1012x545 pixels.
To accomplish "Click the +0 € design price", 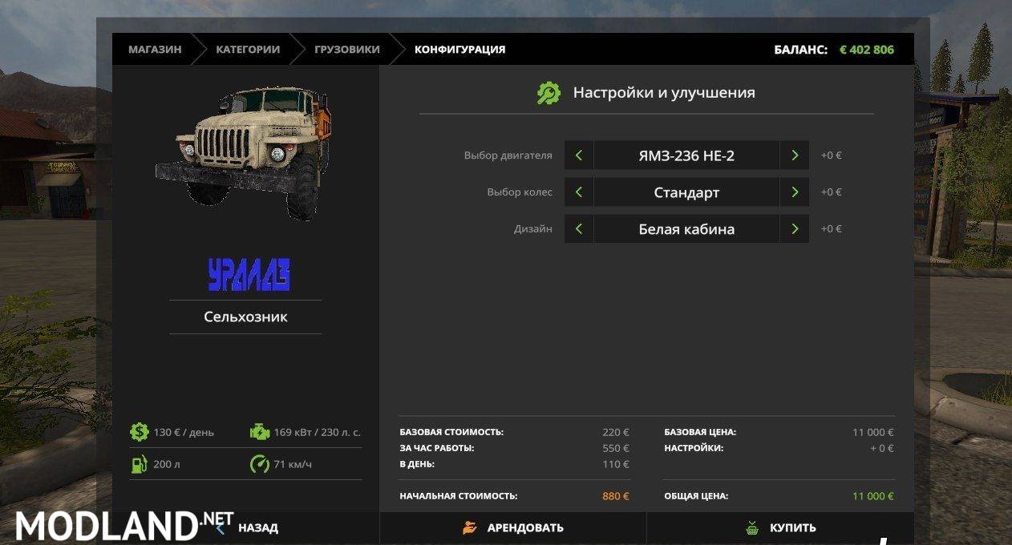I will pyautogui.click(x=832, y=229).
